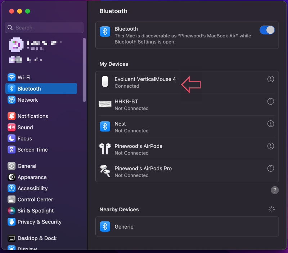Open Notifications settings
Image resolution: width=288 pixels, height=253 pixels.
41,116
